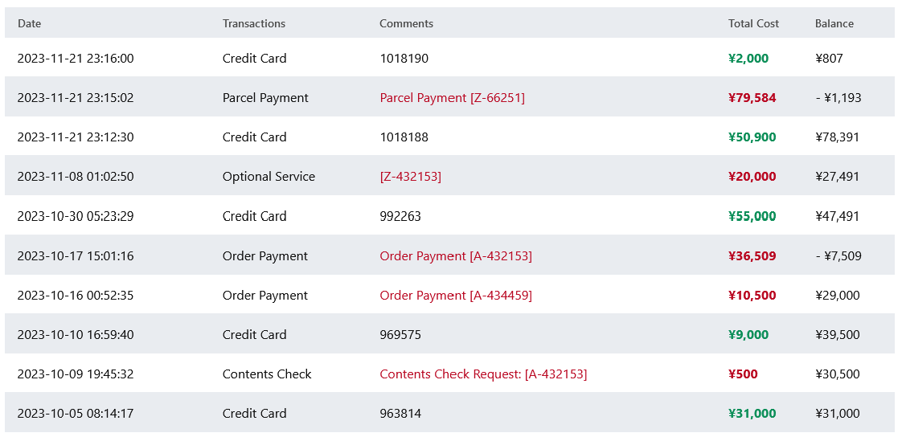Click the Order Payment [A-432153] link
Image resolution: width=902 pixels, height=437 pixels.
(455, 256)
